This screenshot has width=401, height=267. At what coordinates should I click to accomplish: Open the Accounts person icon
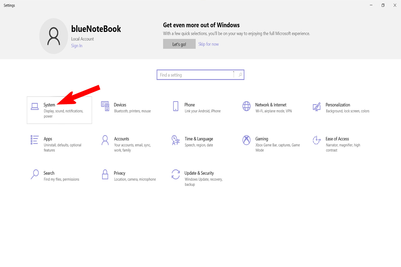(x=105, y=140)
